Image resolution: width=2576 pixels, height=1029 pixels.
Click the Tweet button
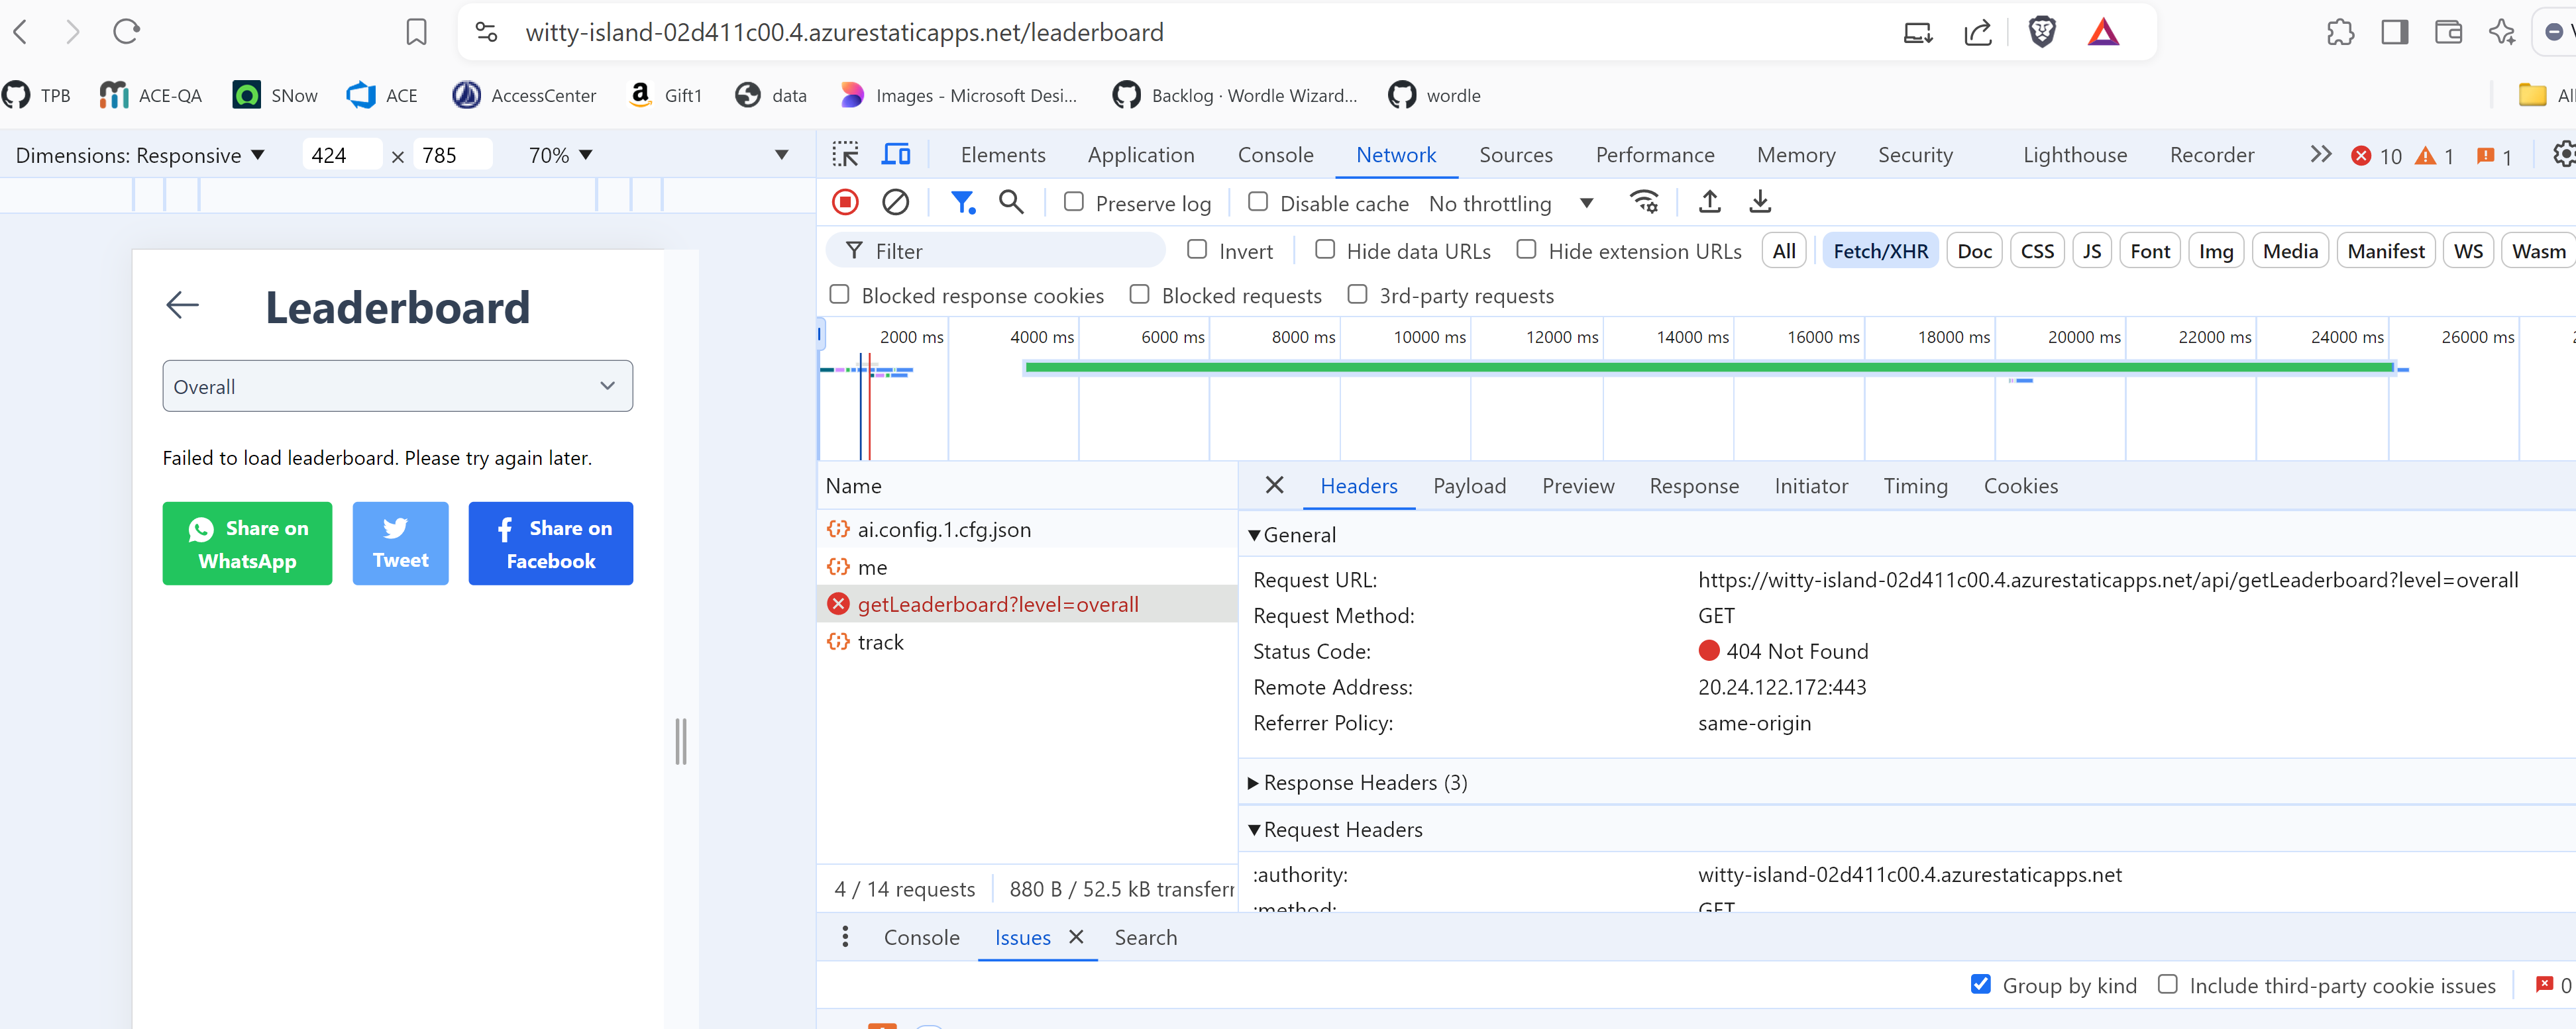coord(400,544)
